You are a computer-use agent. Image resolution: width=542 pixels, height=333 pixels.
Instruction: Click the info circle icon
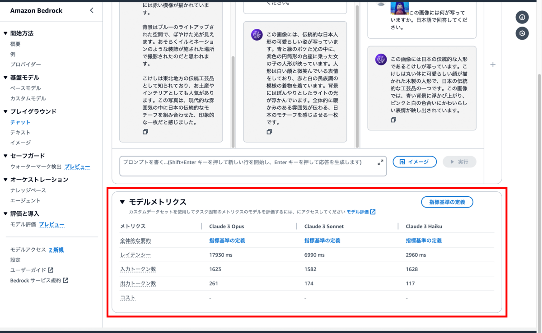(x=522, y=17)
